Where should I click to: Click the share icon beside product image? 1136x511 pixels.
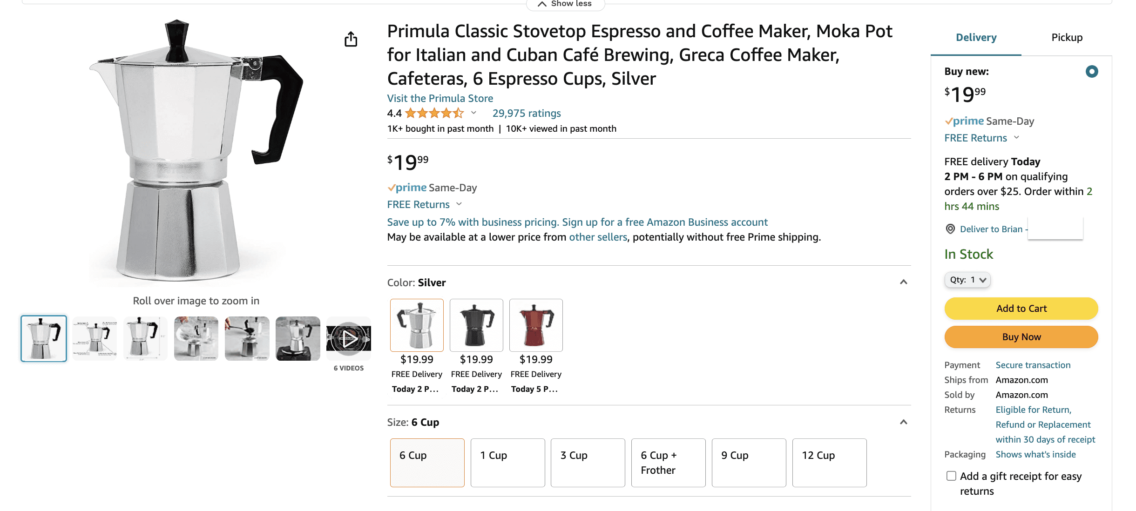pos(351,40)
